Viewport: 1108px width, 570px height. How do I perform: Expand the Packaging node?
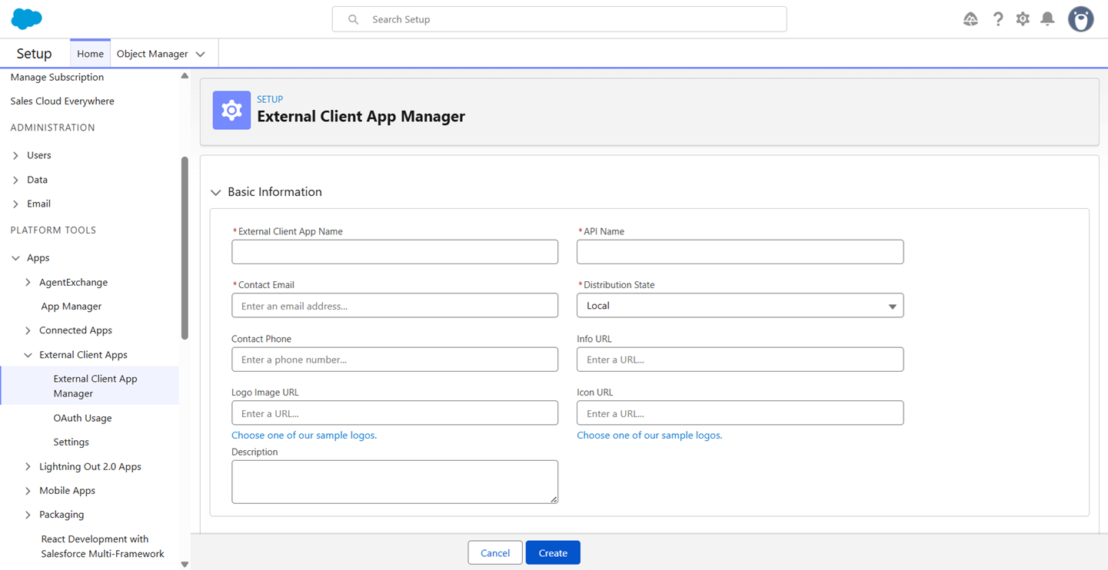point(28,515)
